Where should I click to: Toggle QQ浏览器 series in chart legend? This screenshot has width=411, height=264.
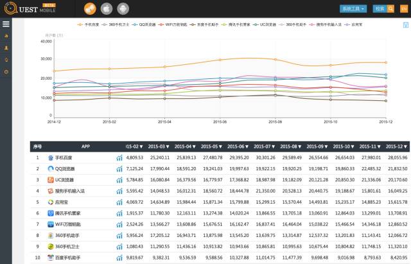pyautogui.click(x=144, y=24)
